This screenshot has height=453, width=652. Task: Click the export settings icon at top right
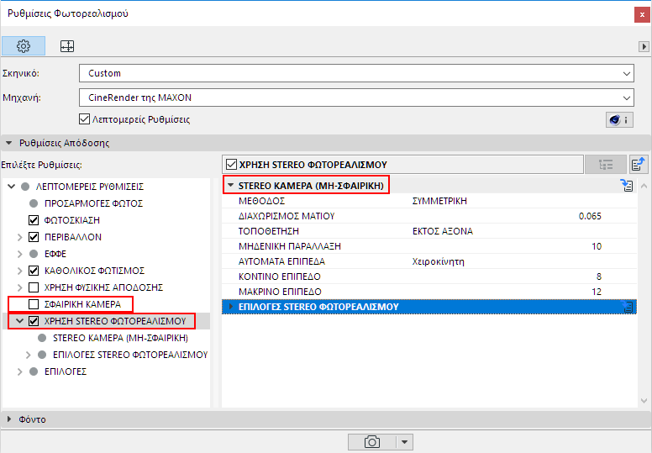click(x=639, y=165)
